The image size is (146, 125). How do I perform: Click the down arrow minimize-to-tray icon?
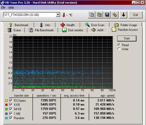click(123, 15)
